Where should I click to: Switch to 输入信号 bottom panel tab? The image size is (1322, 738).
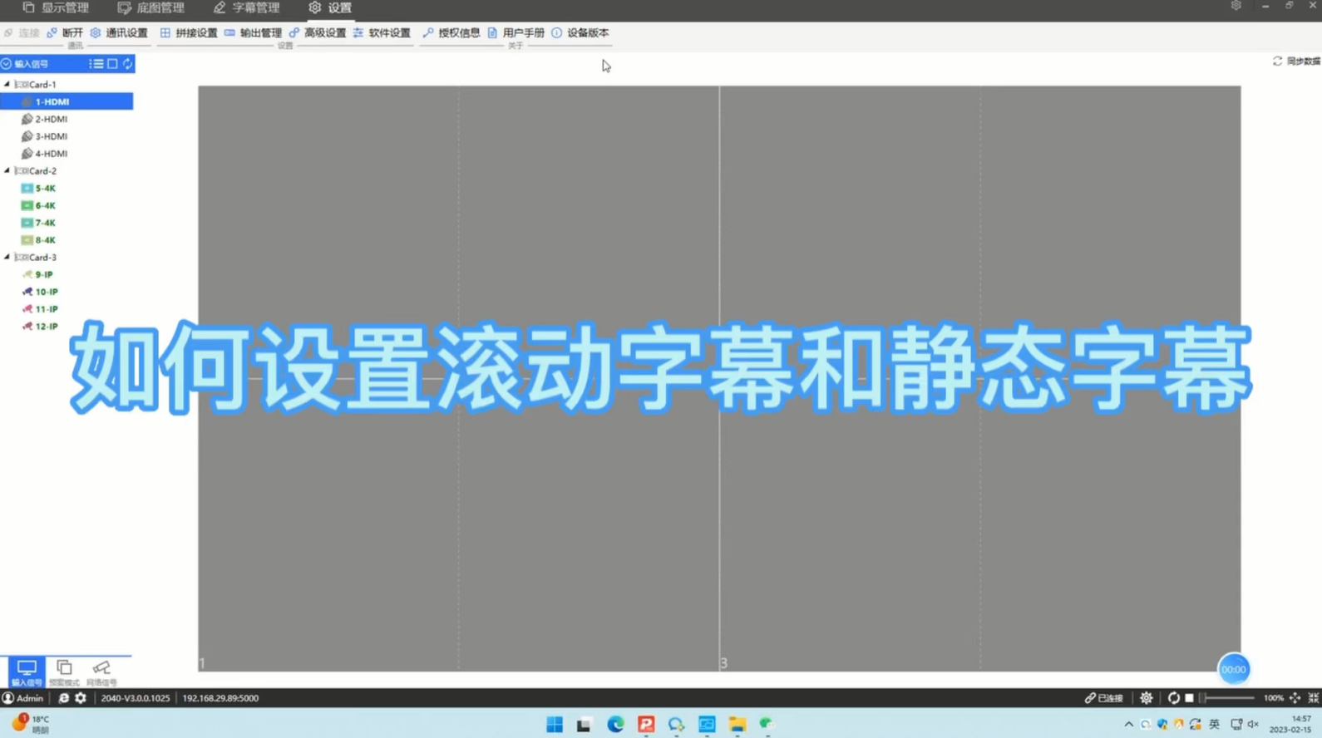point(27,672)
